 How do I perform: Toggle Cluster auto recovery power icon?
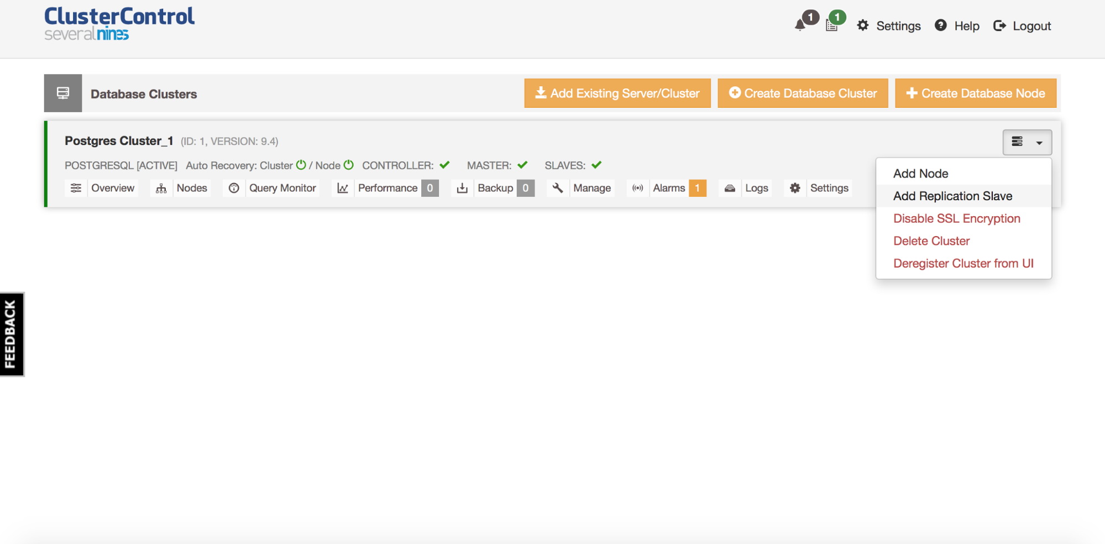[x=301, y=165]
